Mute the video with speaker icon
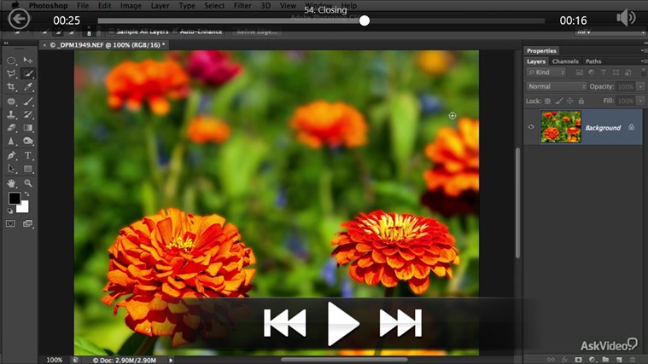 click(x=627, y=18)
